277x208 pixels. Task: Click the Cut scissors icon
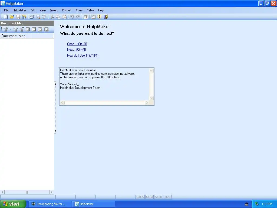tap(52, 17)
